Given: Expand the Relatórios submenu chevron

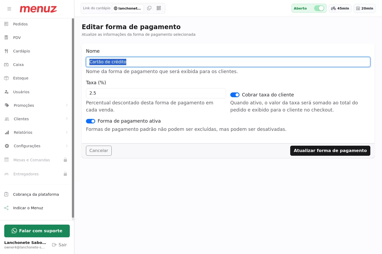Looking at the screenshot, I should [67, 132].
